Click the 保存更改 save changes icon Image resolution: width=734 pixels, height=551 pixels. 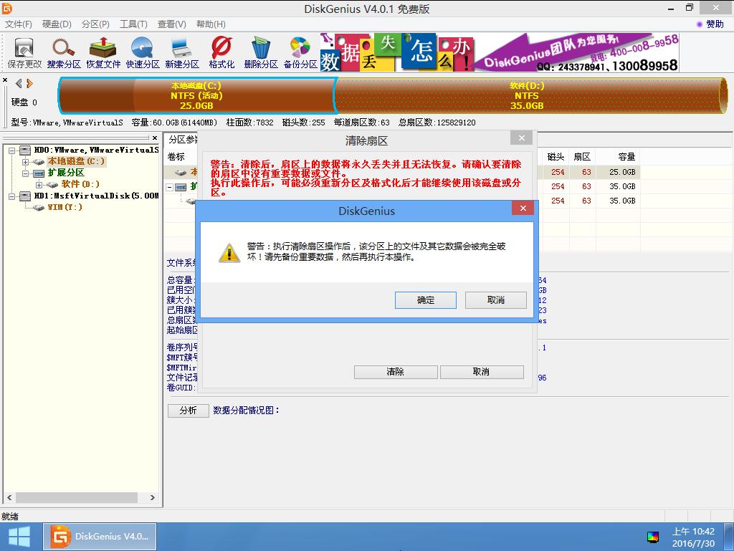point(24,52)
